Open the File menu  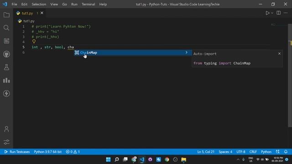click(14, 4)
